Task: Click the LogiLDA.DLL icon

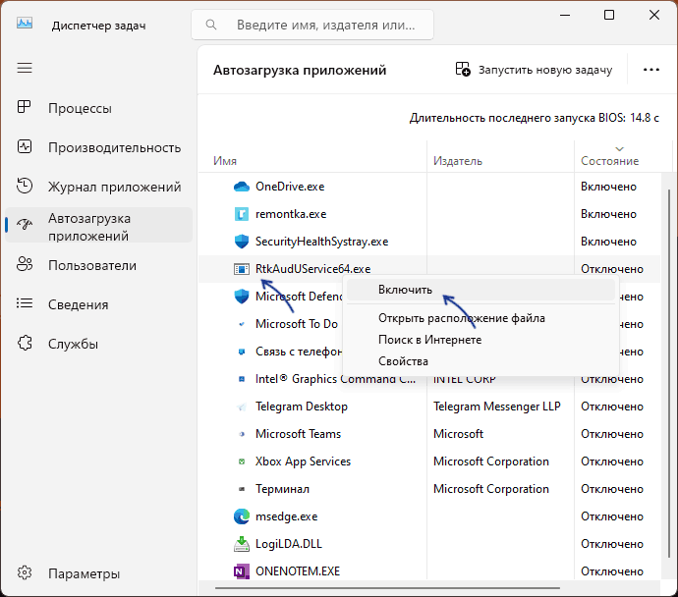Action: point(242,544)
